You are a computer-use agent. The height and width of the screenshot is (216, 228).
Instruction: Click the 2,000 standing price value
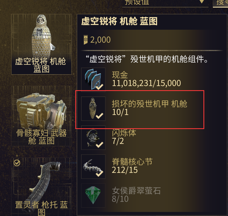tap(100, 40)
